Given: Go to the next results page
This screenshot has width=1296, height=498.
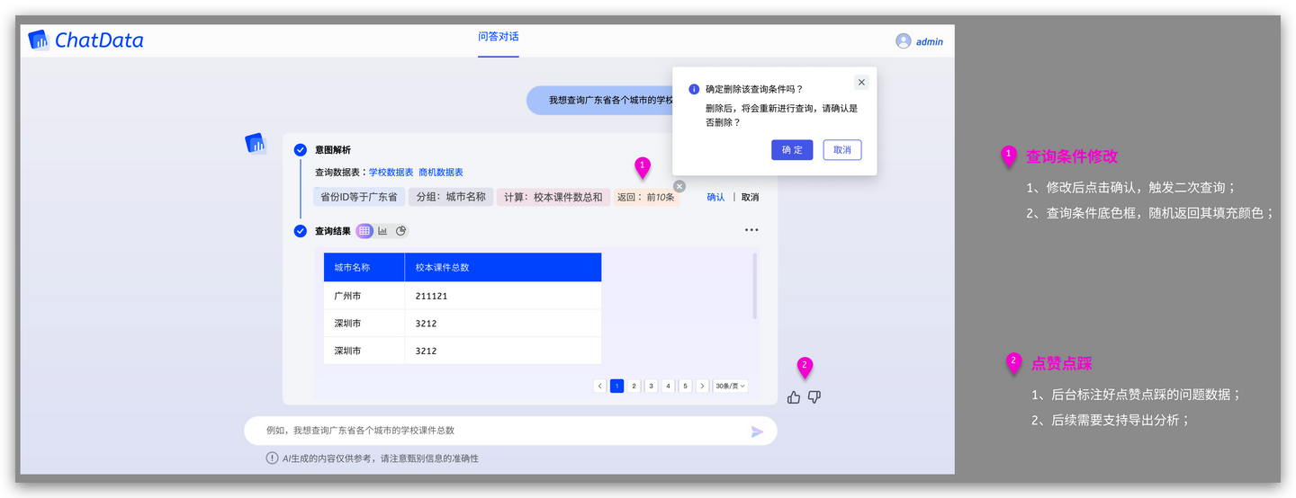Looking at the screenshot, I should pyautogui.click(x=702, y=386).
